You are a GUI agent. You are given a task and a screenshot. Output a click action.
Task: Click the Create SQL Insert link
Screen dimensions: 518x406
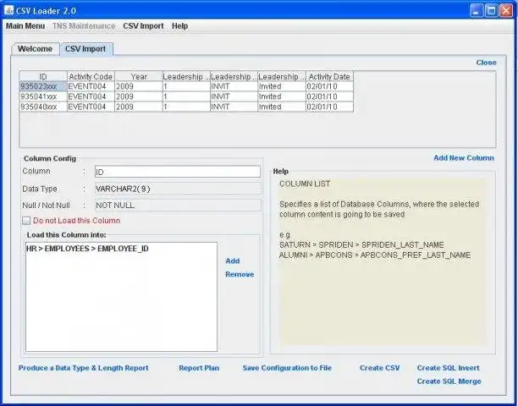pyautogui.click(x=448, y=368)
